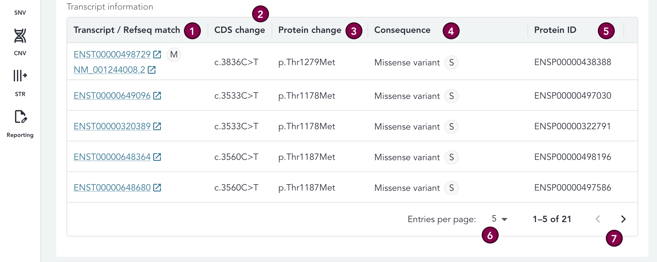Click external link icon beside NM_001244008.2
Viewport: 657px width, 262px height.
[152, 70]
